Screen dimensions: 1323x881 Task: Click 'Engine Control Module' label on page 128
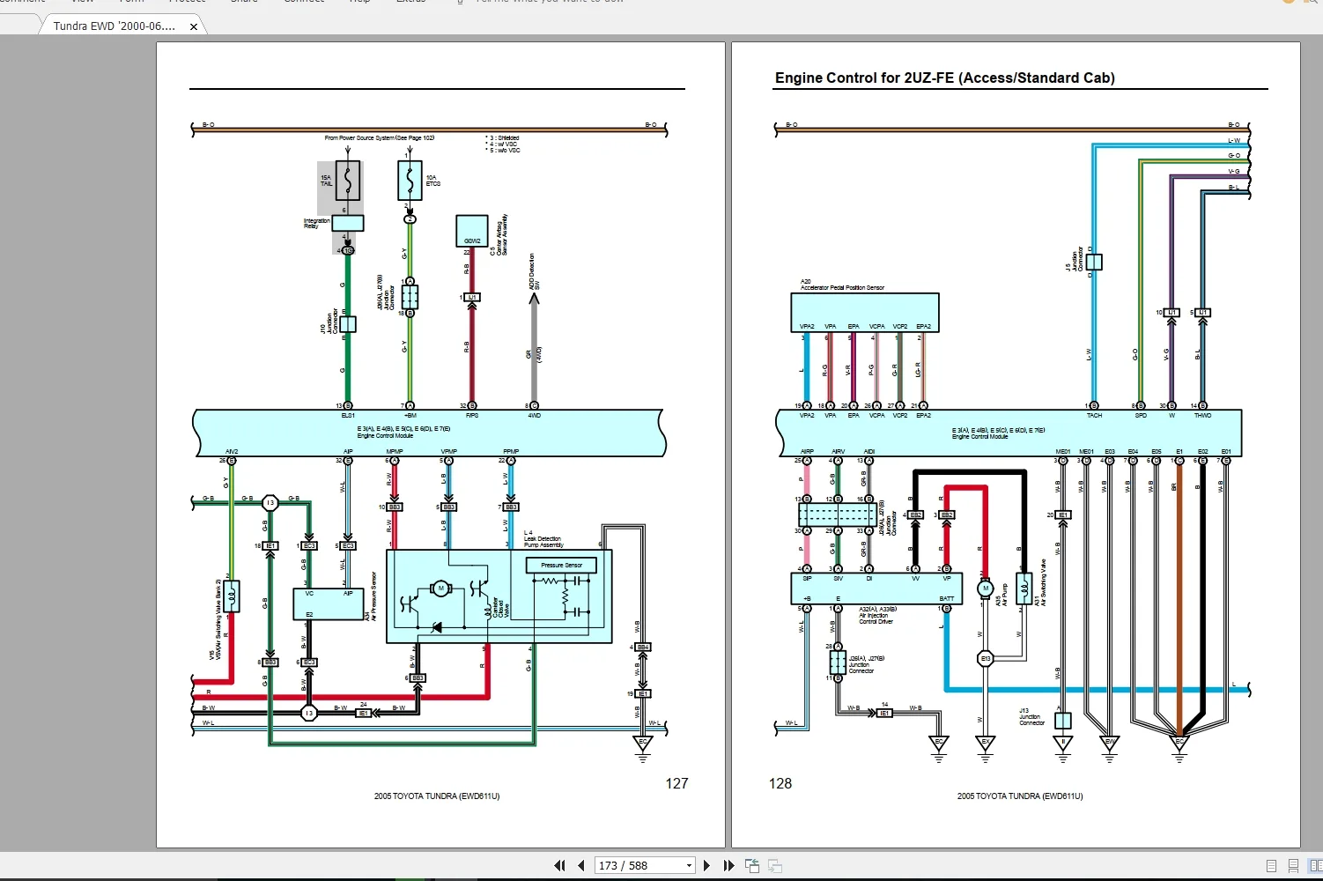(x=980, y=437)
